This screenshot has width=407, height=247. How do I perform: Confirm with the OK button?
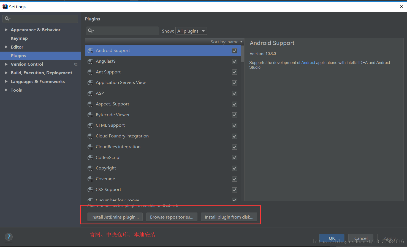(x=332, y=238)
